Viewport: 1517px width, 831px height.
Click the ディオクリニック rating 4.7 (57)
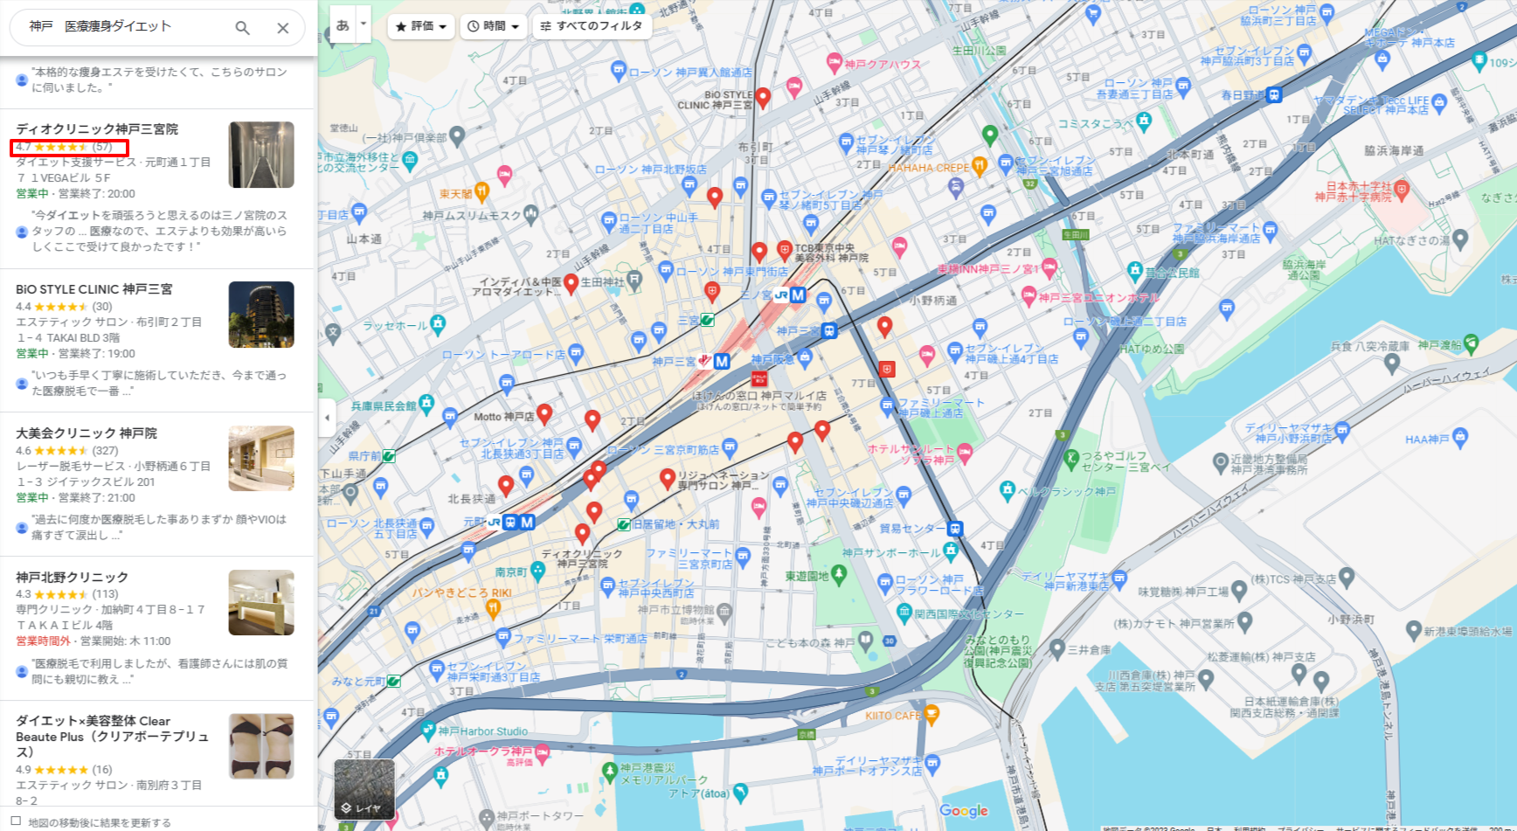[x=64, y=147]
